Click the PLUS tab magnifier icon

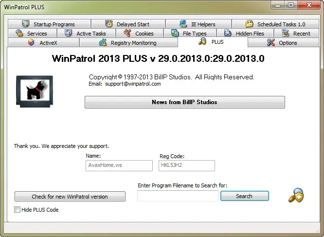[202, 41]
